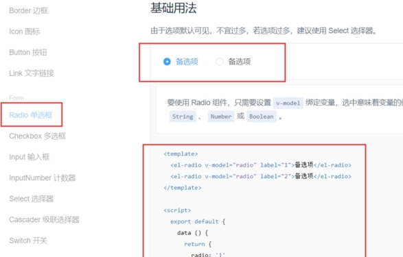Click the Number code tag

221,117
